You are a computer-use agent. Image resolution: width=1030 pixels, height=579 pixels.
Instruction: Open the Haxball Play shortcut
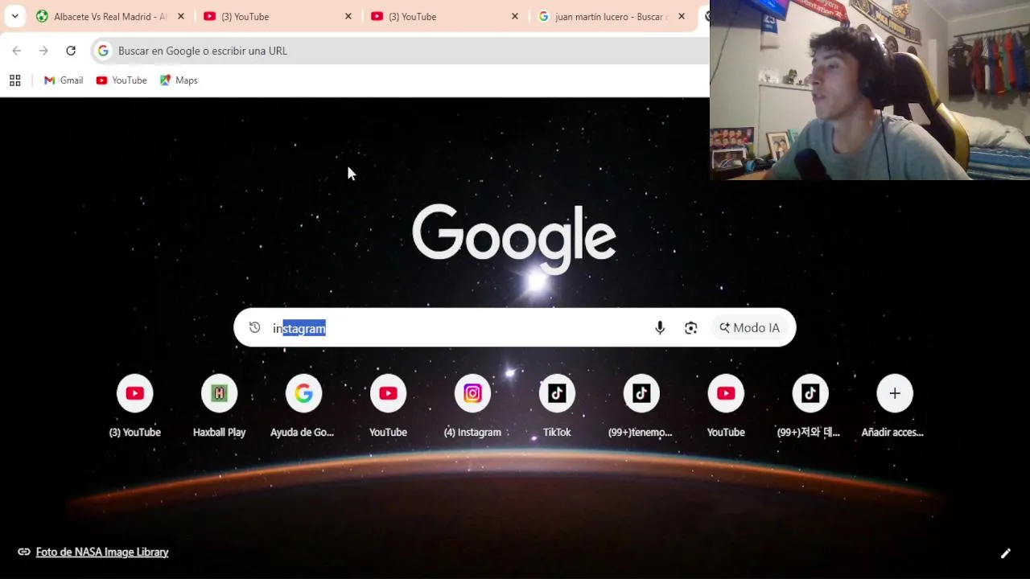click(x=219, y=407)
